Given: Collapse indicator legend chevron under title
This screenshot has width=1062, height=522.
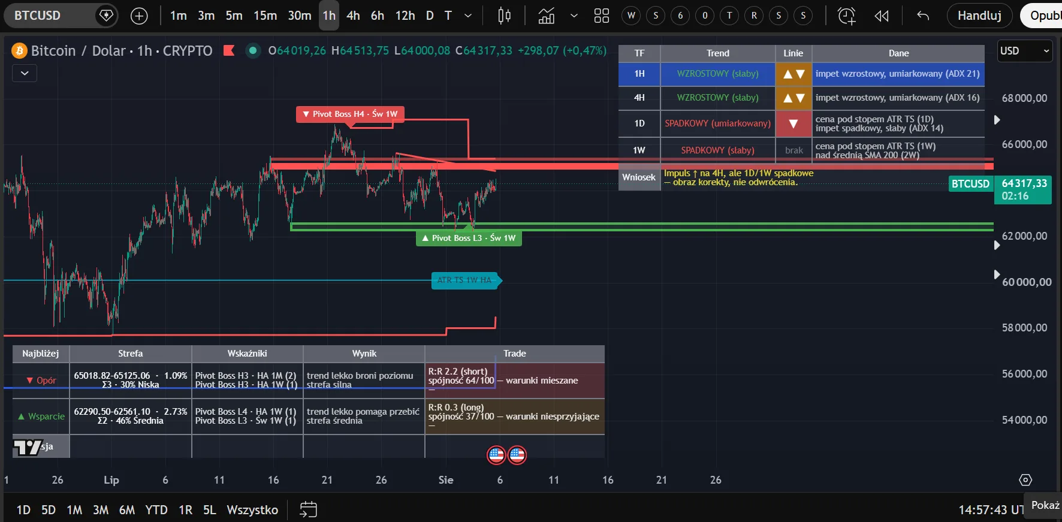Looking at the screenshot, I should coord(25,73).
